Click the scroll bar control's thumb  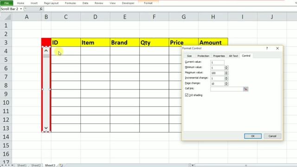pyautogui.click(x=46, y=56)
